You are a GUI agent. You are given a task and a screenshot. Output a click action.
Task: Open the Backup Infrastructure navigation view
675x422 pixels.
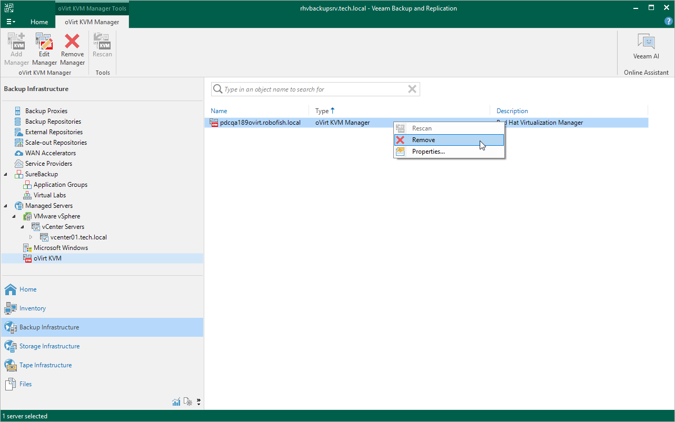coord(102,327)
